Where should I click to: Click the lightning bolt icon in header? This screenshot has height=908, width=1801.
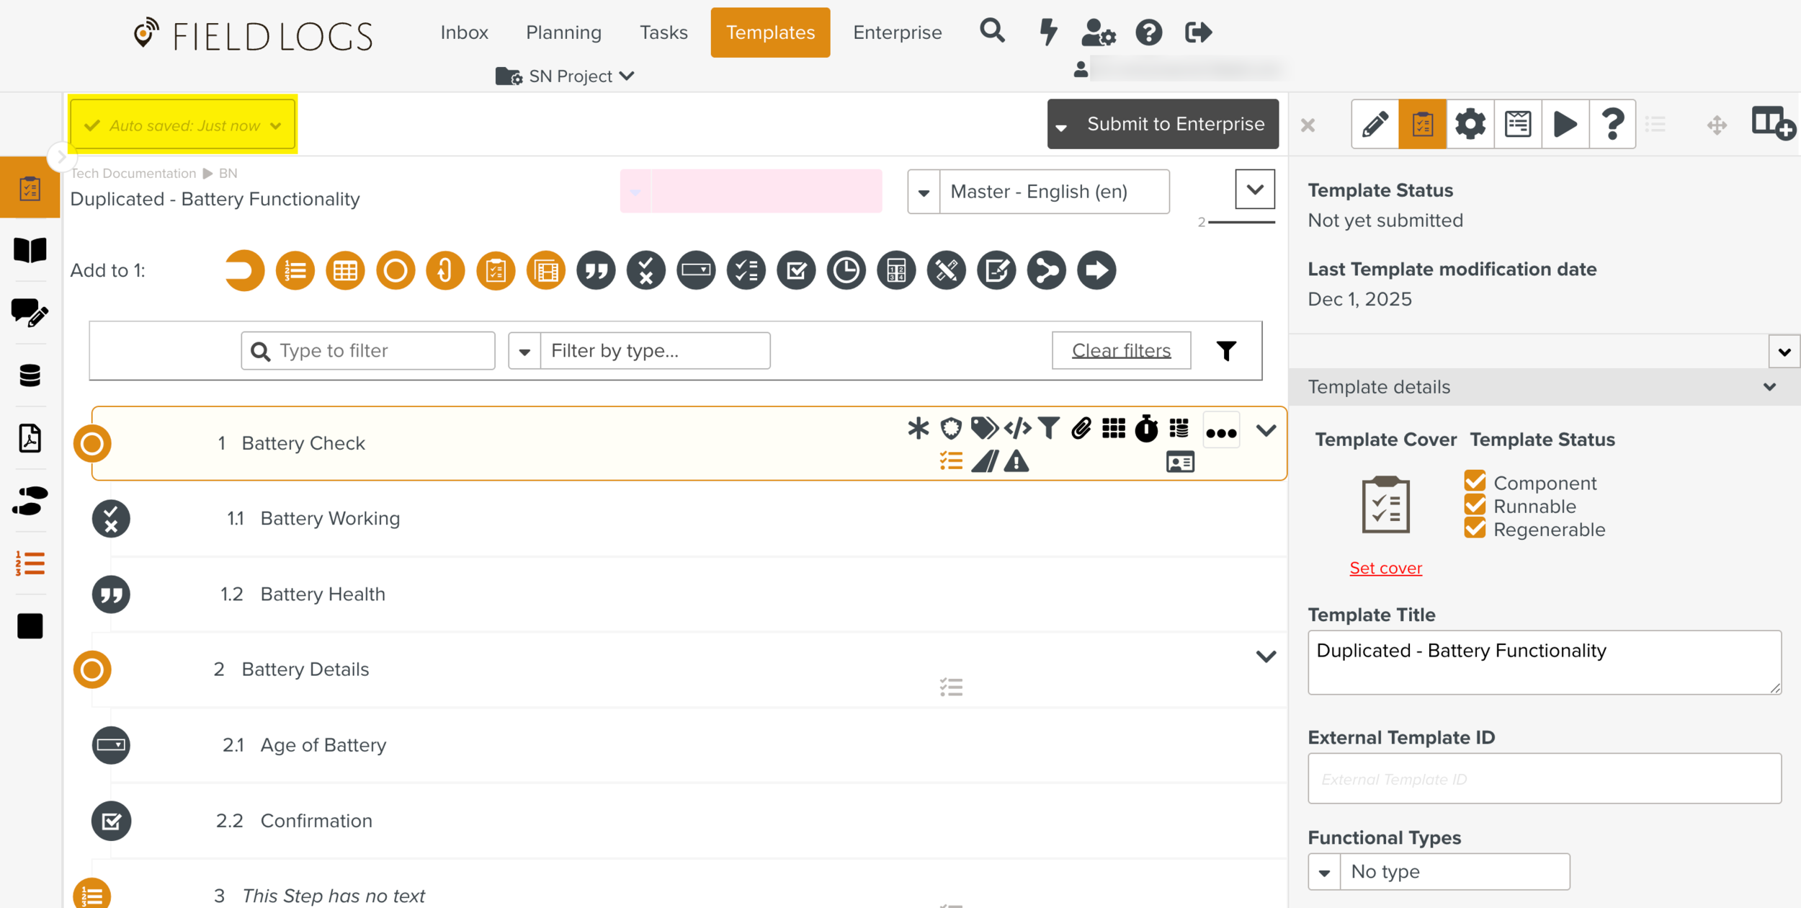point(1048,32)
